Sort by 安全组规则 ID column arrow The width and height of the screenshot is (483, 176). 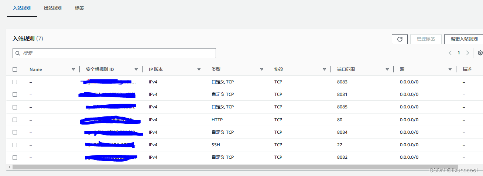[136, 69]
